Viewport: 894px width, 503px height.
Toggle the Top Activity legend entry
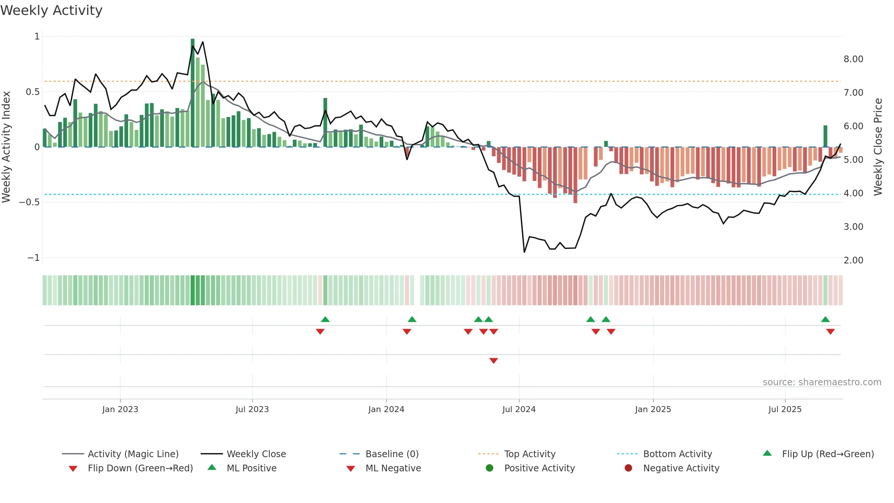pos(517,454)
